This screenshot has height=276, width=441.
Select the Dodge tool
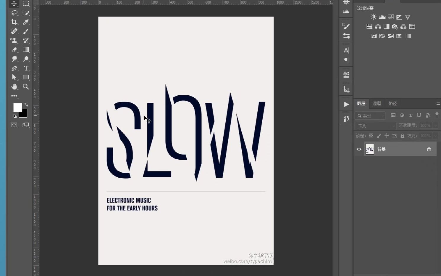tap(26, 59)
